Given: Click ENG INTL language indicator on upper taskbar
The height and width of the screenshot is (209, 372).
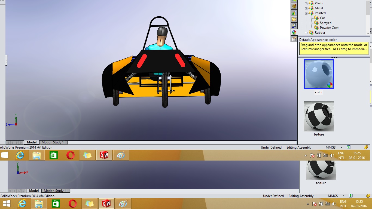Looking at the screenshot, I should (x=341, y=155).
